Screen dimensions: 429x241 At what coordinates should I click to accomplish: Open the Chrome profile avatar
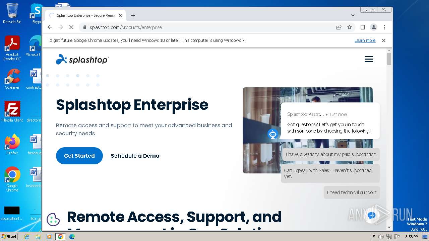coord(373,27)
